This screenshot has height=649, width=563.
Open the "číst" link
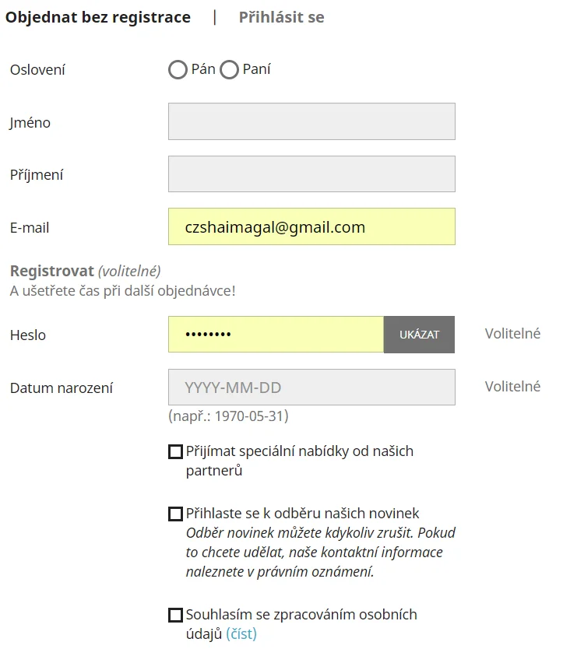click(x=241, y=633)
